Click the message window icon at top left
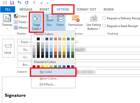Viewport: 140px width, 103px height. 5,3
